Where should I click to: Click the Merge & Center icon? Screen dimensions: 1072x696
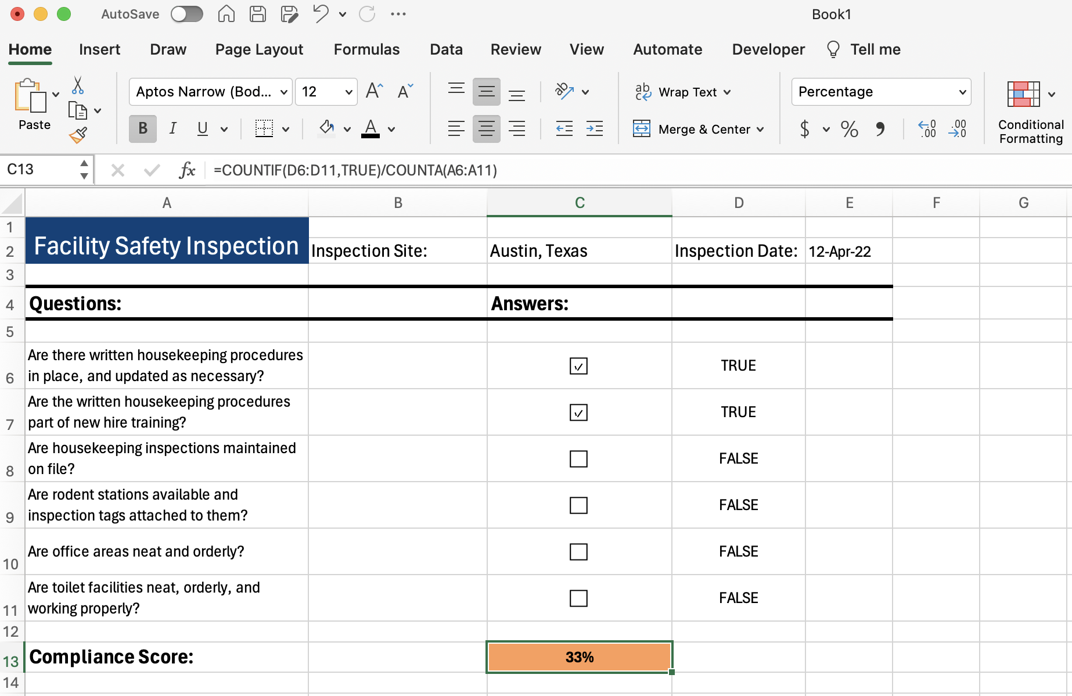[642, 129]
